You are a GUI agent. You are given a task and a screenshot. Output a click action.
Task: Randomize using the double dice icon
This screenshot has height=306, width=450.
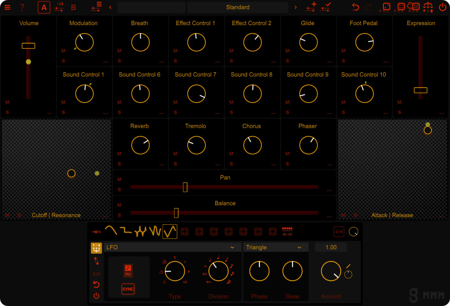click(414, 7)
